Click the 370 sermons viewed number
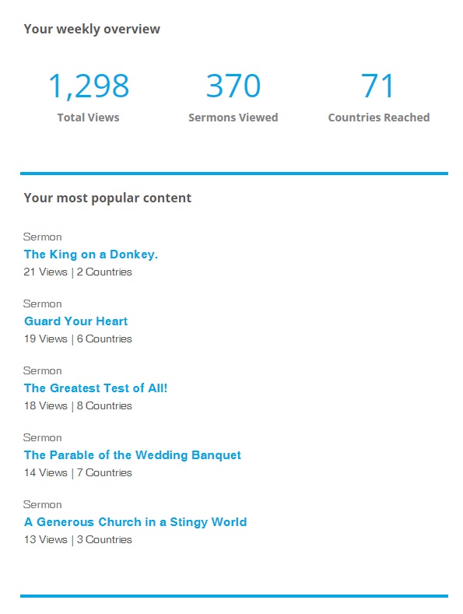 pos(233,86)
